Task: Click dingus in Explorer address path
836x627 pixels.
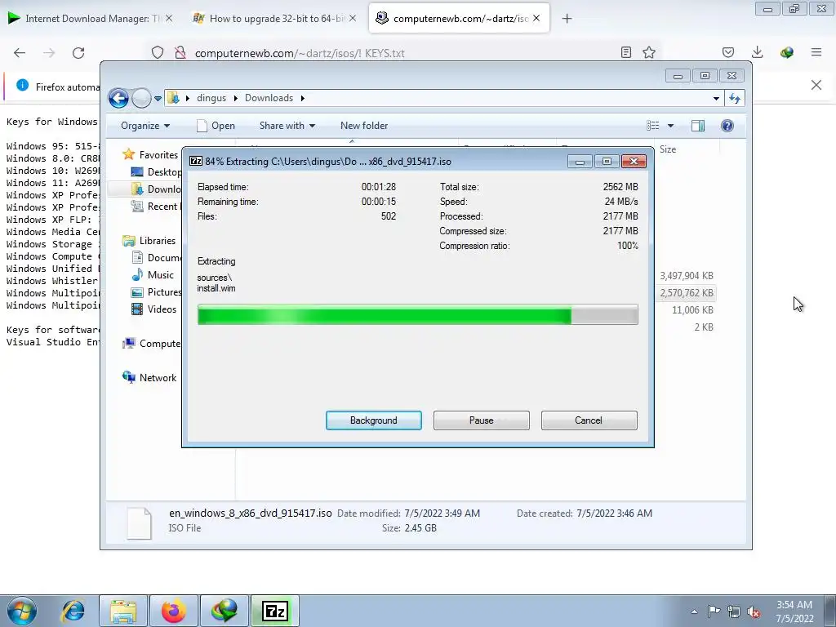Action: click(x=211, y=98)
